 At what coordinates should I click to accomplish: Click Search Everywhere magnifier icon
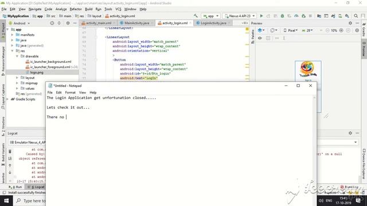pos(356,16)
